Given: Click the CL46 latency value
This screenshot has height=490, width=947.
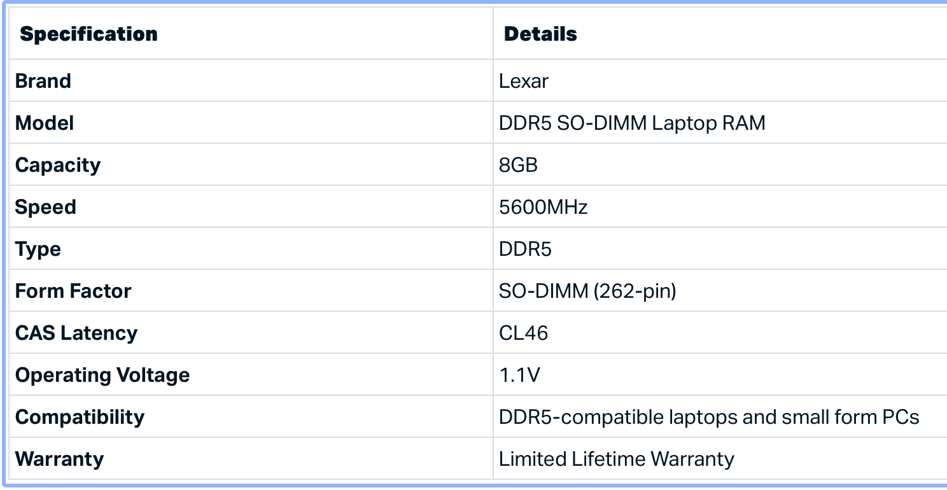Looking at the screenshot, I should [523, 333].
